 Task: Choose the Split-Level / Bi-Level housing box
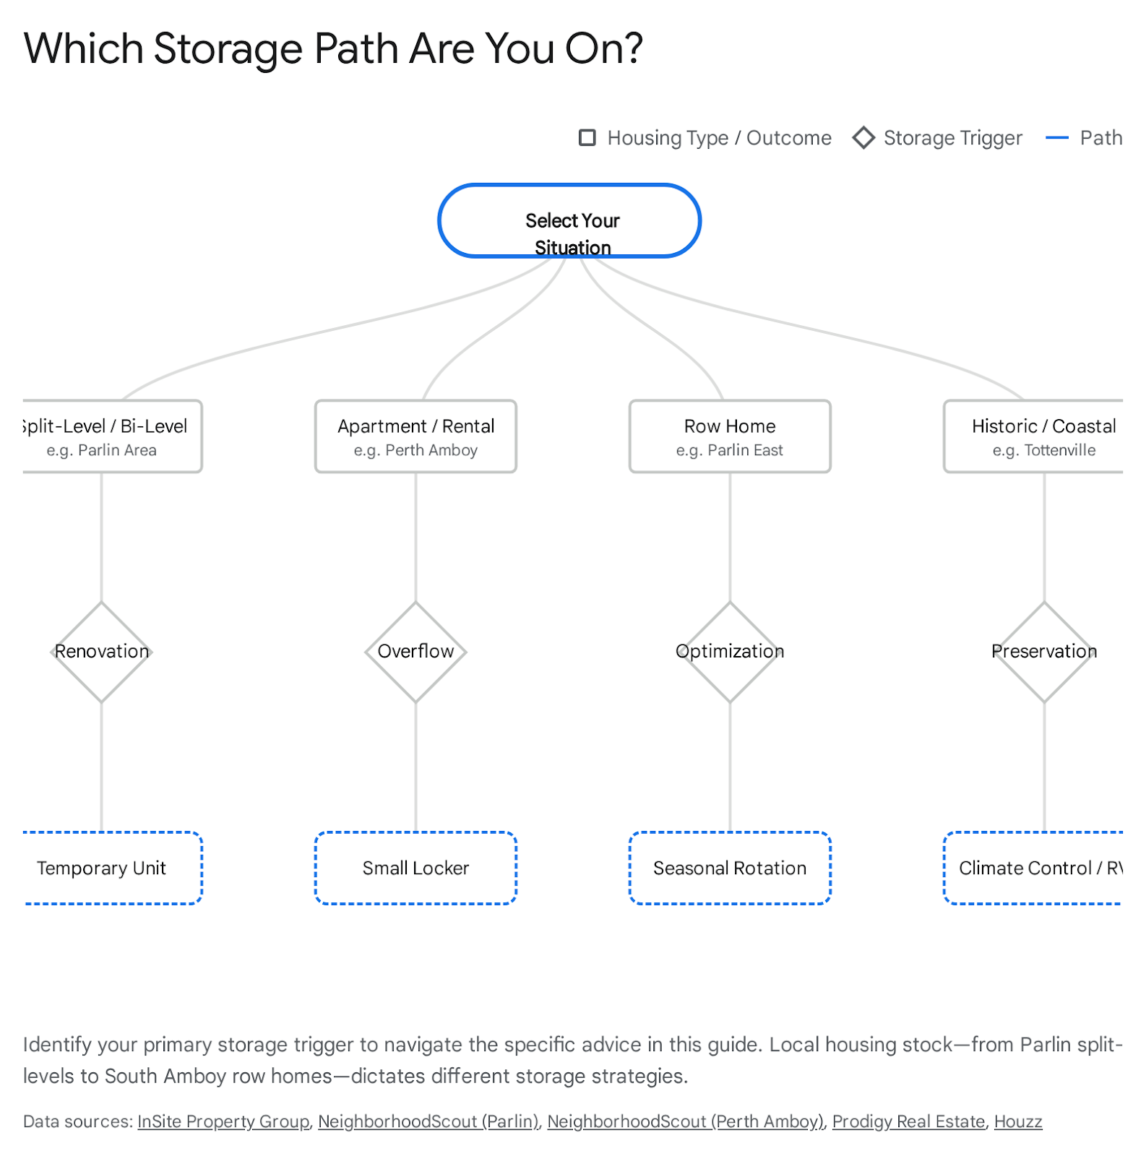pyautogui.click(x=108, y=436)
